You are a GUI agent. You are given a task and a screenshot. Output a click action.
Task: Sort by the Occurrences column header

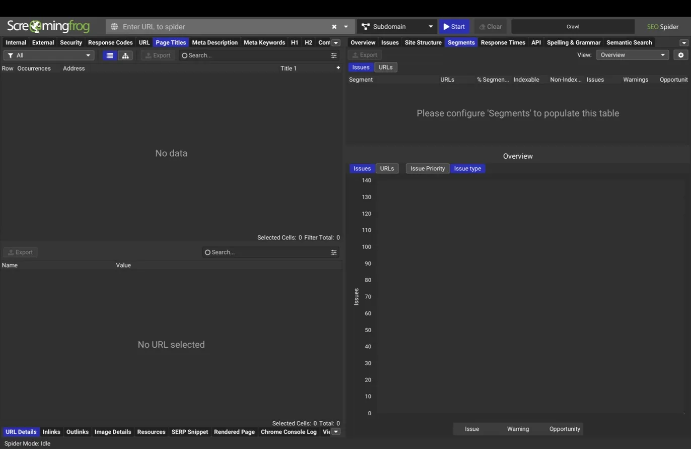point(34,69)
